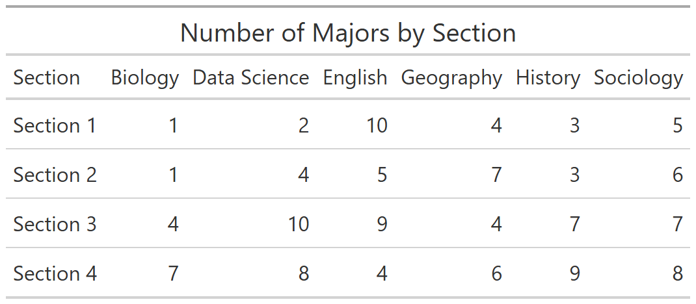Click the History column header
The width and height of the screenshot is (696, 304).
coord(548,78)
